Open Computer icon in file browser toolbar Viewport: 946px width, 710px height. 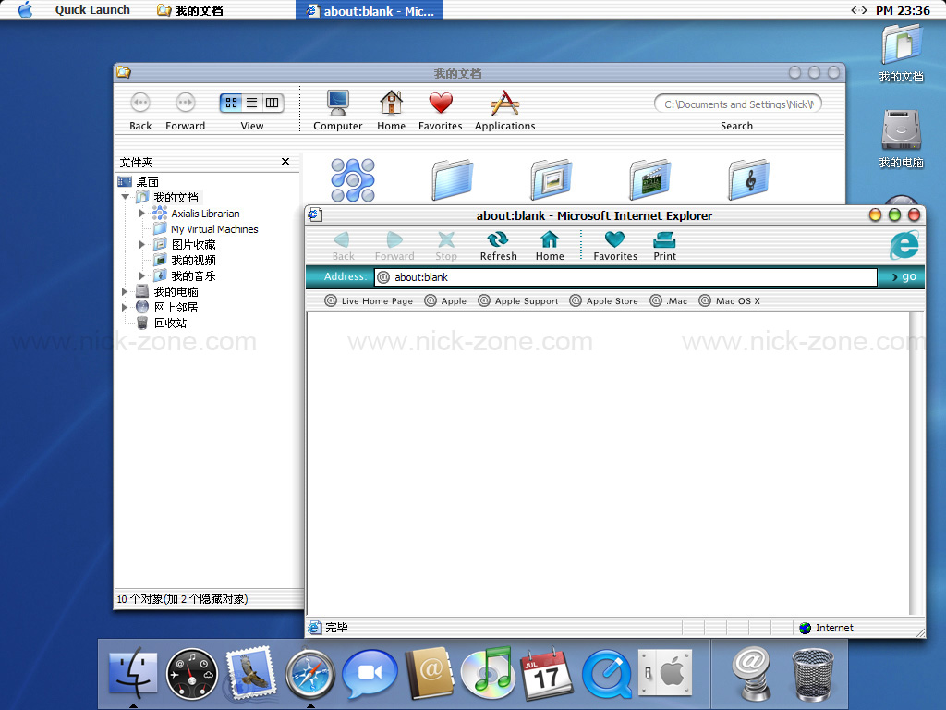tap(337, 103)
